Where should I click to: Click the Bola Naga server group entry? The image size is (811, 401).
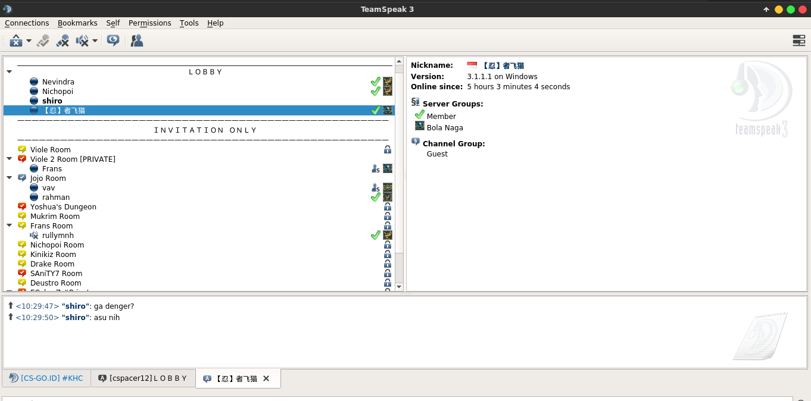[x=444, y=127]
